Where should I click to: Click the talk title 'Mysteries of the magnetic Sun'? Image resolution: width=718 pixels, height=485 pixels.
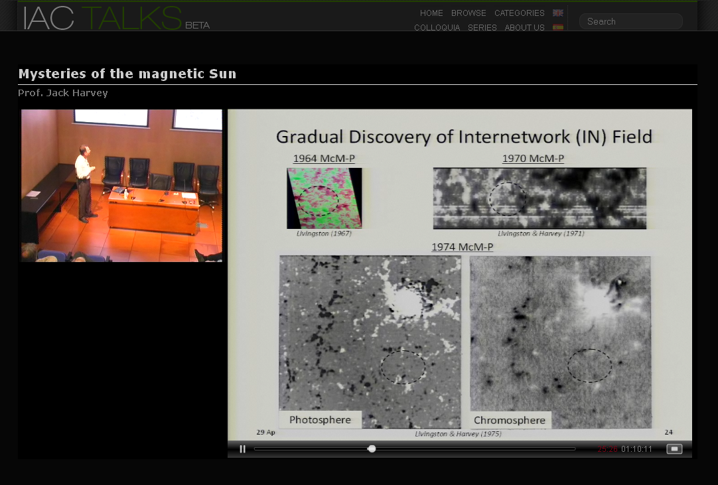(x=127, y=74)
